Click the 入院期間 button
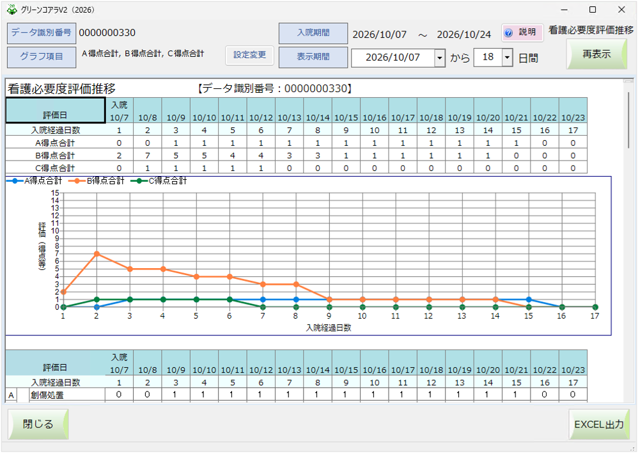Screen dimensions: 638x453 (x=313, y=33)
